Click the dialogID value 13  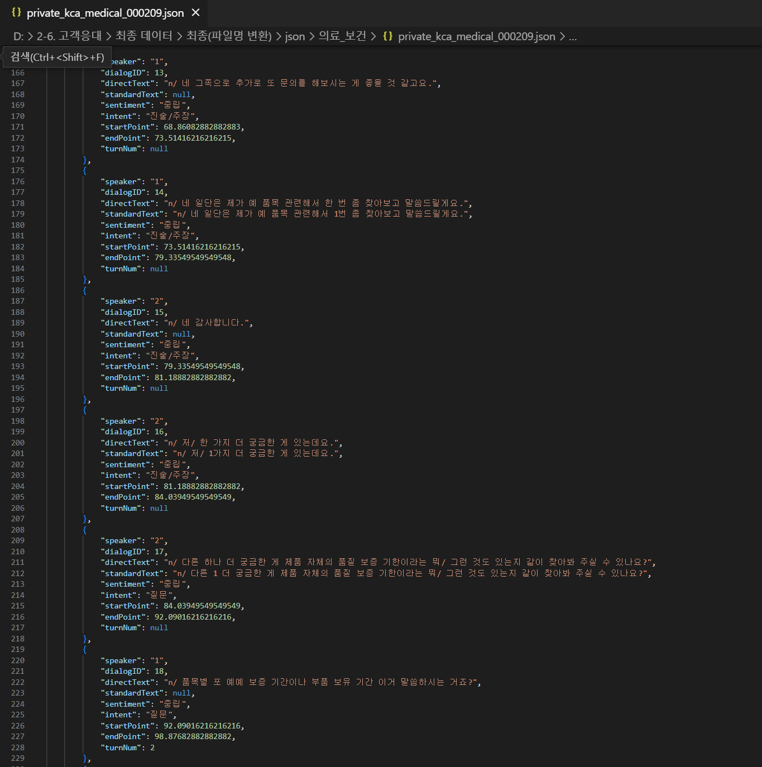coord(159,73)
